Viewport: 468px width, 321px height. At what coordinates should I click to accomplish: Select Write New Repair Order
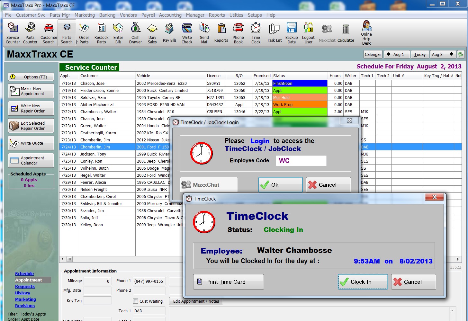tap(31, 108)
